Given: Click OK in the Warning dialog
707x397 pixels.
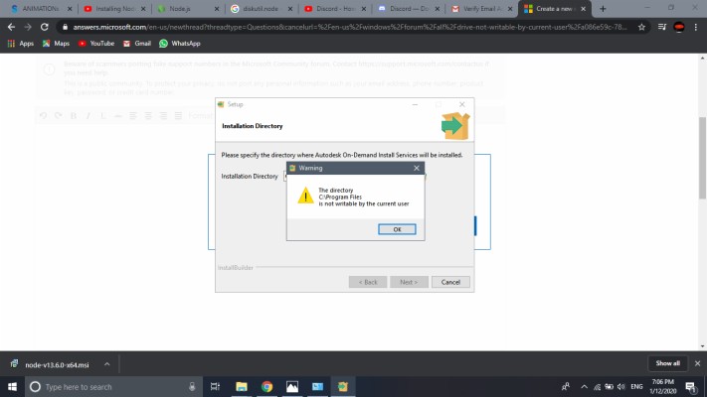Looking at the screenshot, I should (x=397, y=228).
